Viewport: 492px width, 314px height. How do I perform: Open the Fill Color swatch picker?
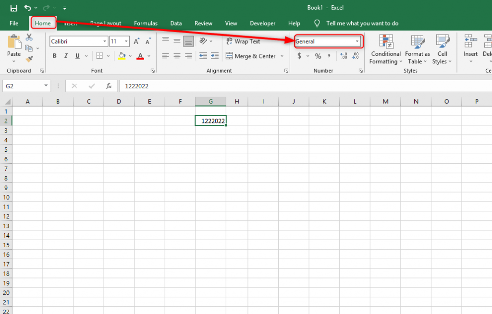[x=130, y=56]
